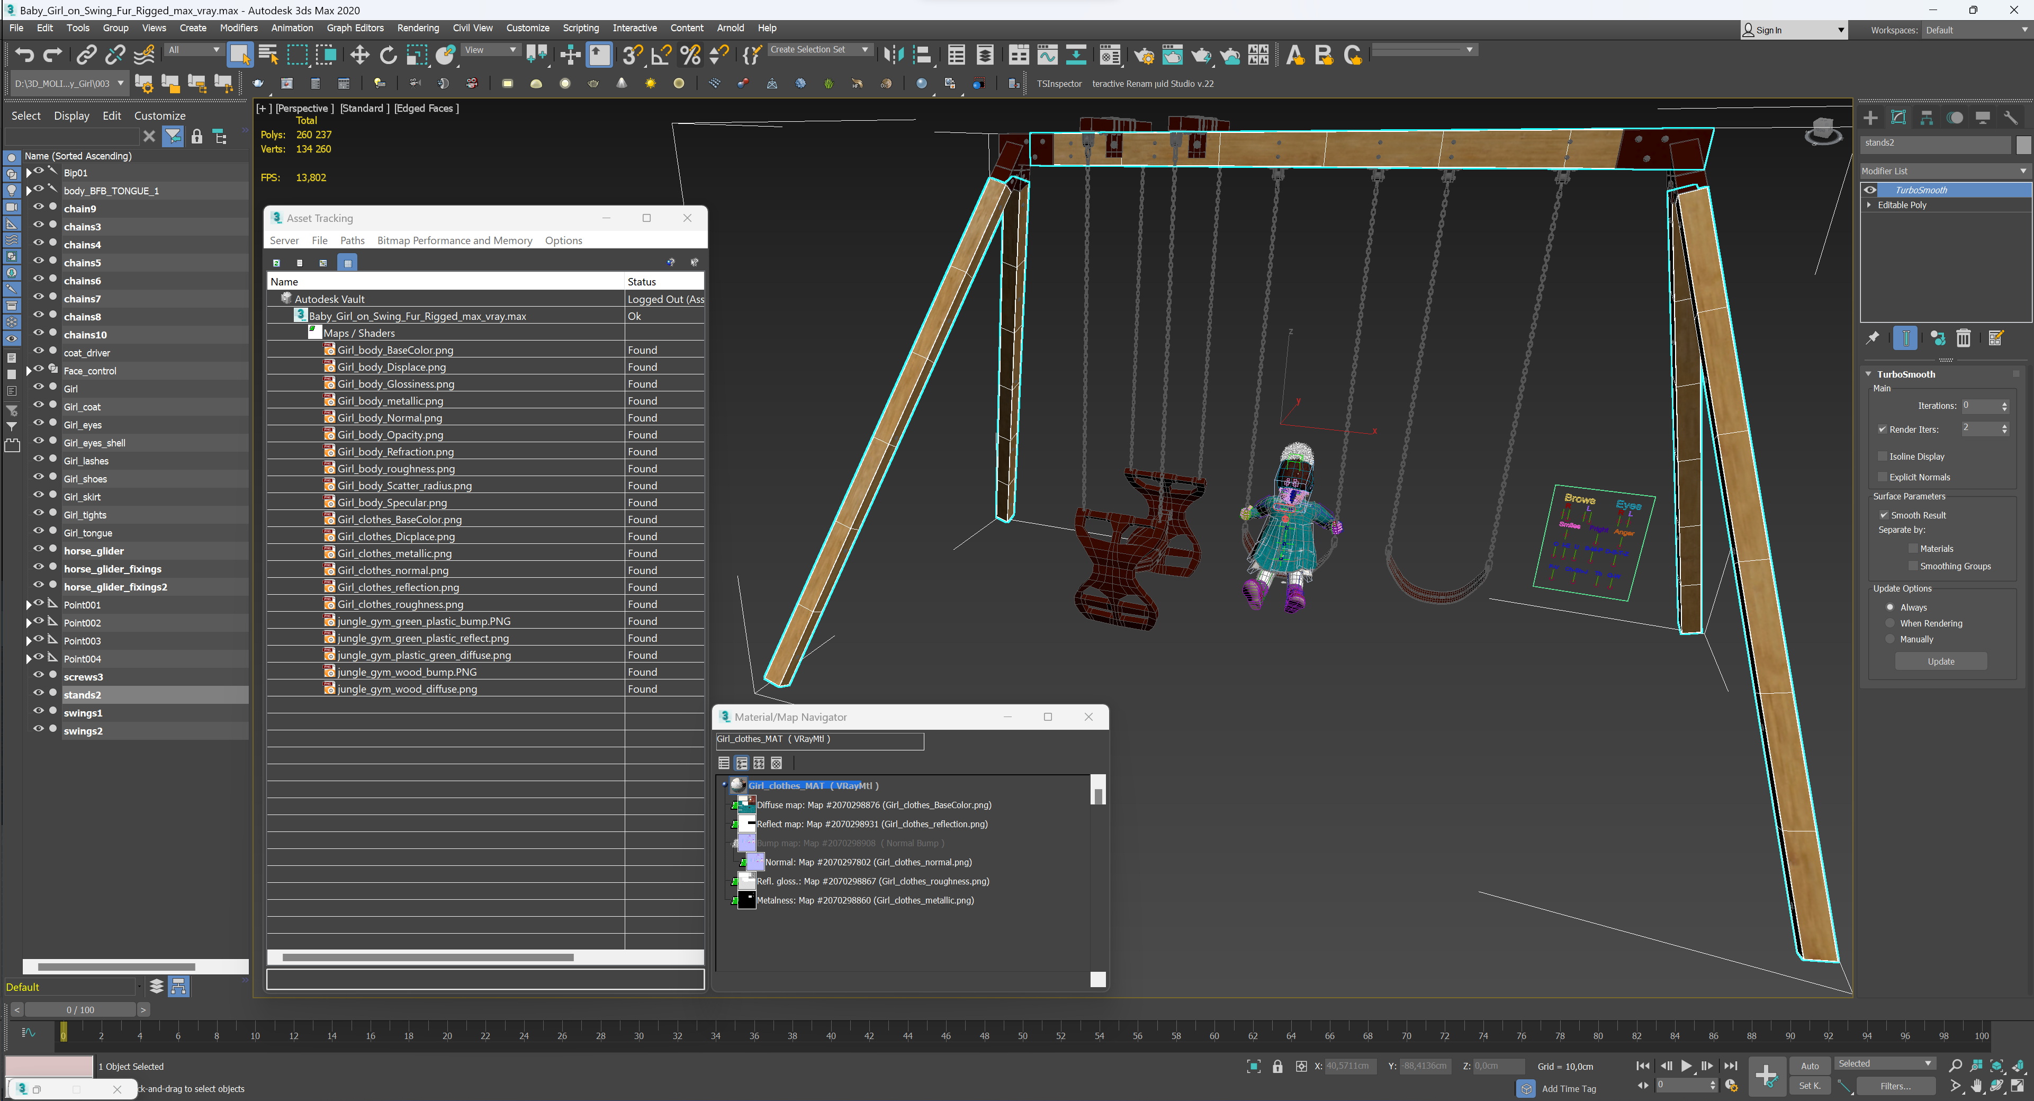Click the Auto key button
Screen dimensions: 2034x1101
pos(1810,1066)
